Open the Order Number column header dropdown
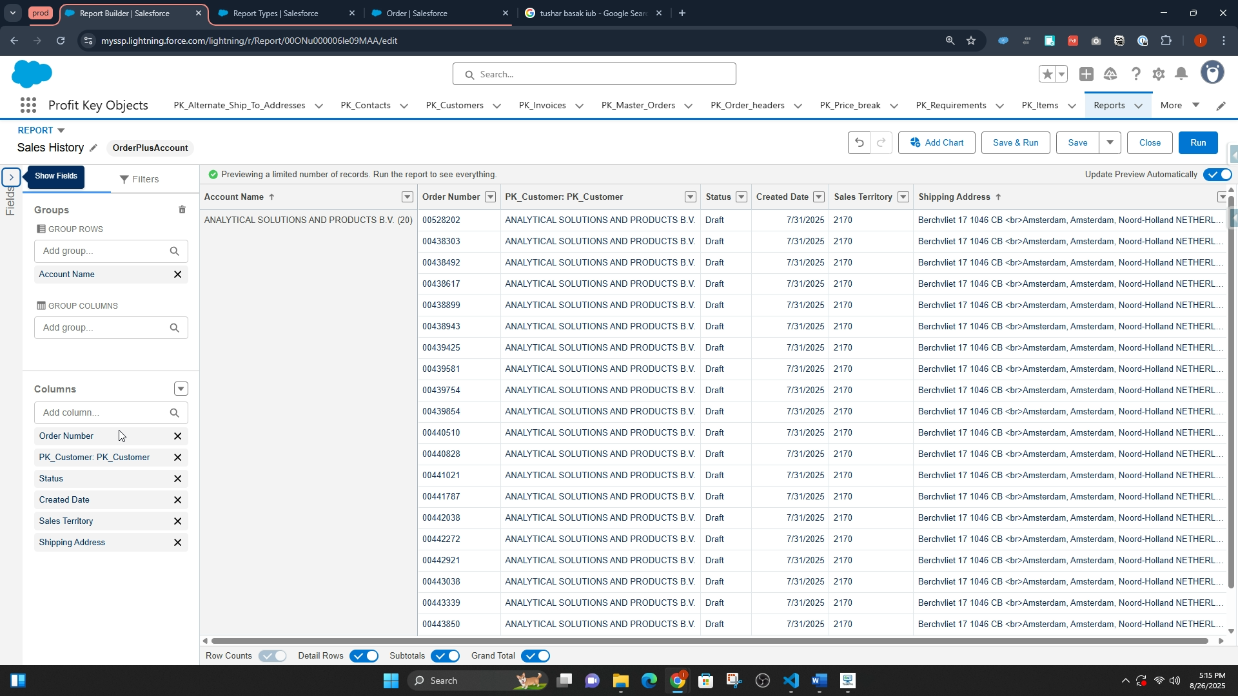Viewport: 1238px width, 696px height. [490, 197]
